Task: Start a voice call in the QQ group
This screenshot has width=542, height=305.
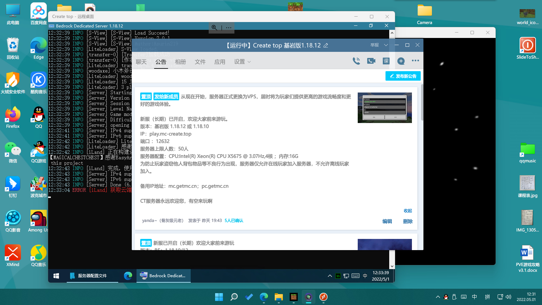Action: [356, 61]
